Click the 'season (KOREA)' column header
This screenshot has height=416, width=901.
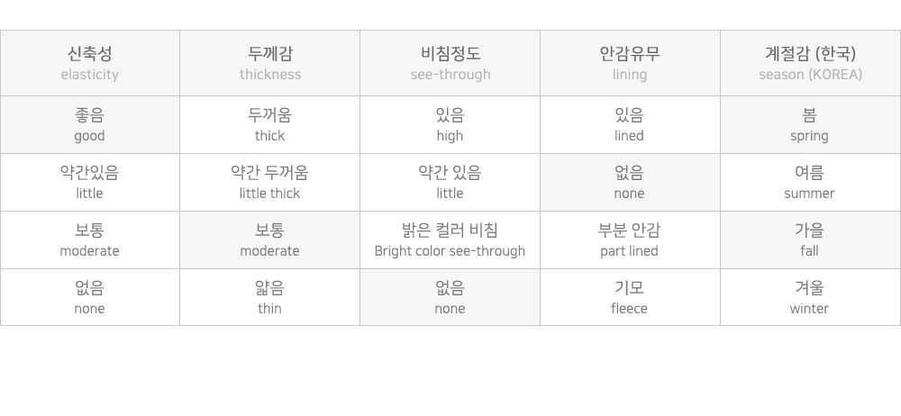pyautogui.click(x=810, y=63)
